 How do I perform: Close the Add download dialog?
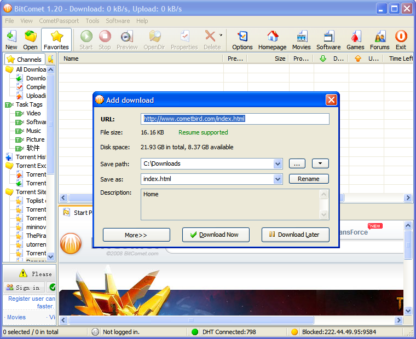(331, 100)
